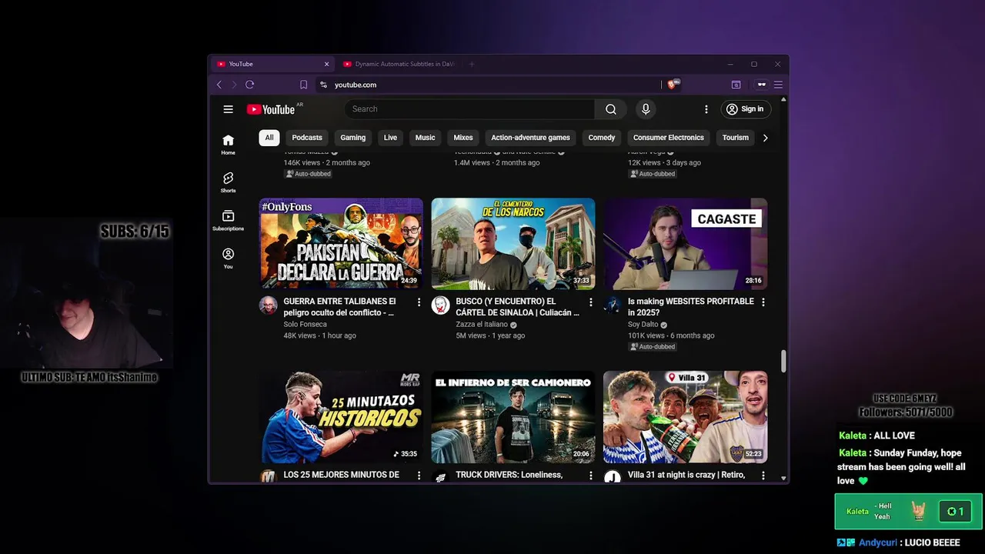Open the YouTube guide hamburger menu

tap(228, 109)
